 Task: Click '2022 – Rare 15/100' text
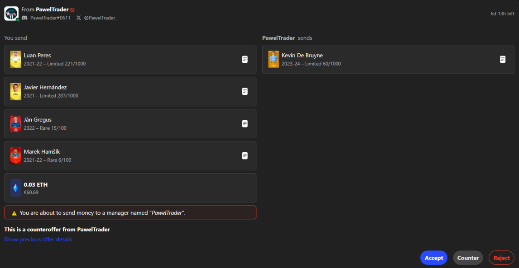click(45, 127)
